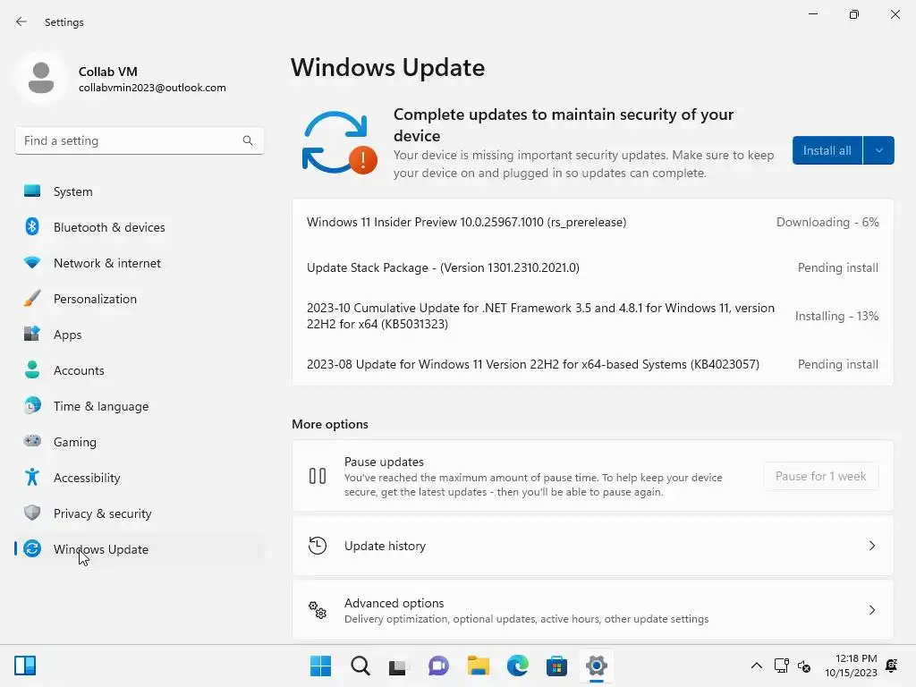Go to Network & internet
916x687 pixels.
(x=139, y=262)
